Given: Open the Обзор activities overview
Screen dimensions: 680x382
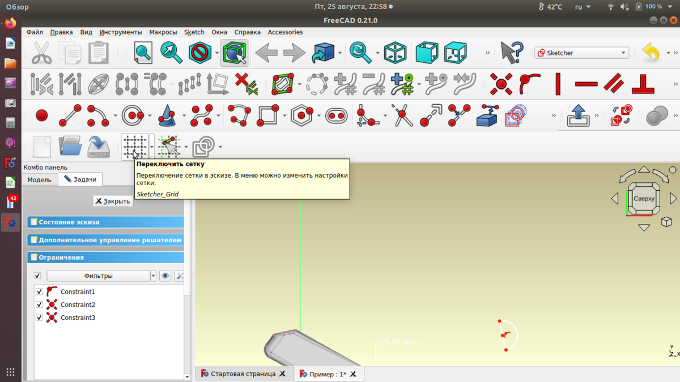Looking at the screenshot, I should tap(17, 7).
